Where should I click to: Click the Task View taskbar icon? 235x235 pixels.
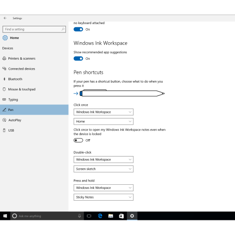(x=89, y=216)
